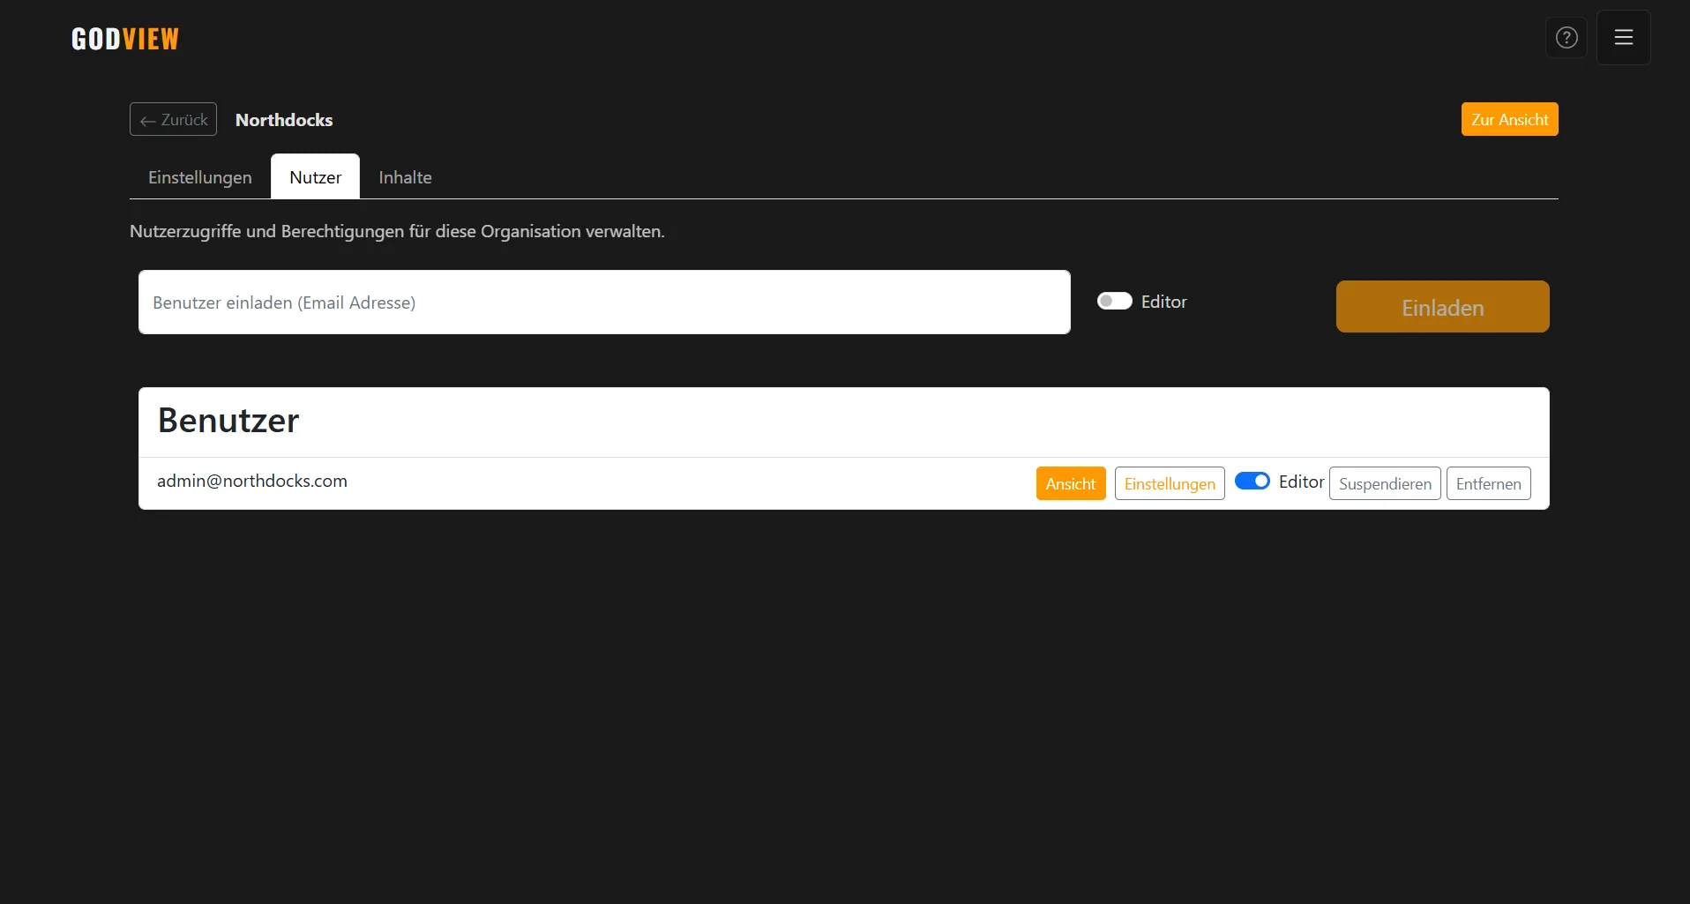Open the hamburger menu top right
This screenshot has width=1690, height=904.
click(x=1622, y=37)
